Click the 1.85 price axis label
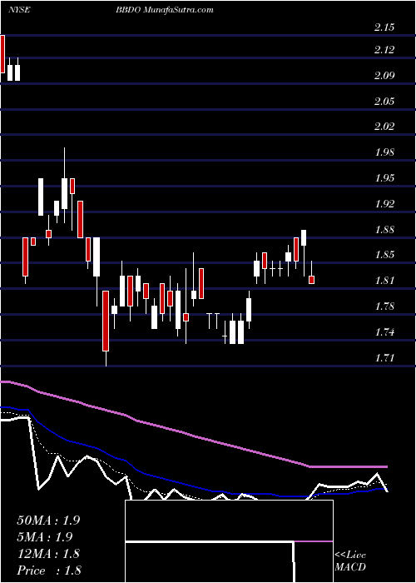This screenshot has height=583, width=416. click(x=384, y=255)
